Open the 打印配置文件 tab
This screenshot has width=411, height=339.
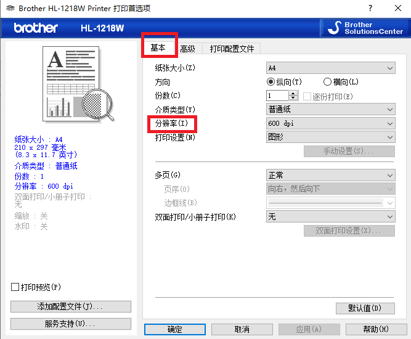coord(232,49)
